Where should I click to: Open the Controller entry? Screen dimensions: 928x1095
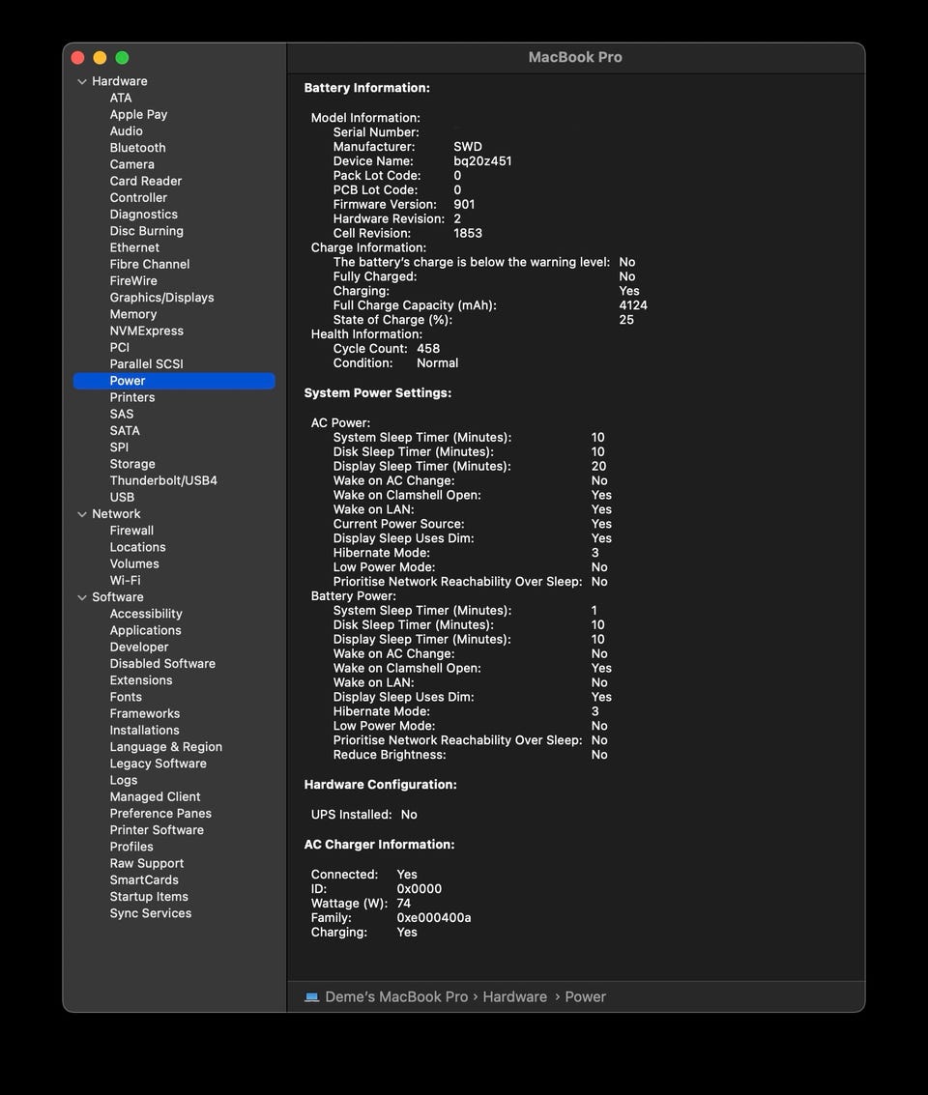click(x=138, y=197)
